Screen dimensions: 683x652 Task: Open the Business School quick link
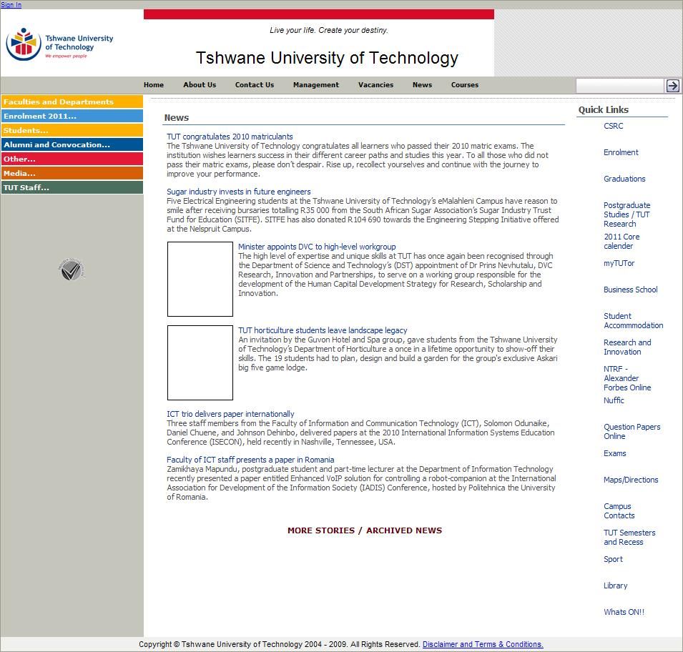coord(630,290)
